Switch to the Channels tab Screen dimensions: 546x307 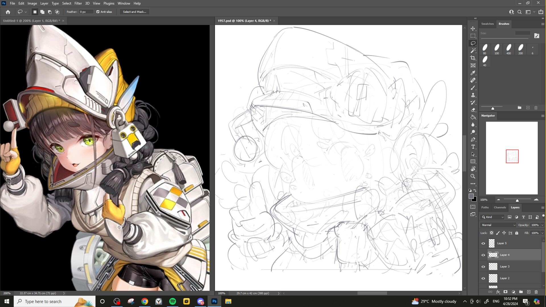tap(500, 208)
